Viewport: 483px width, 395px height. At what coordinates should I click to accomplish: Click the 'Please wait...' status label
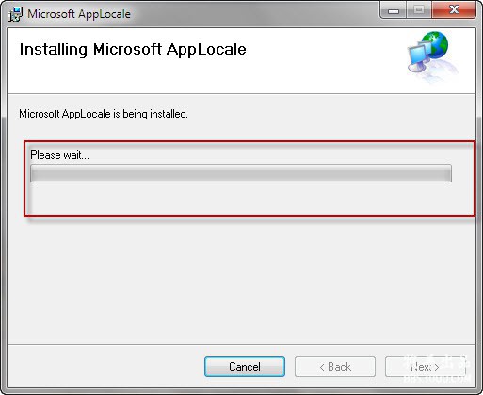[x=59, y=155]
